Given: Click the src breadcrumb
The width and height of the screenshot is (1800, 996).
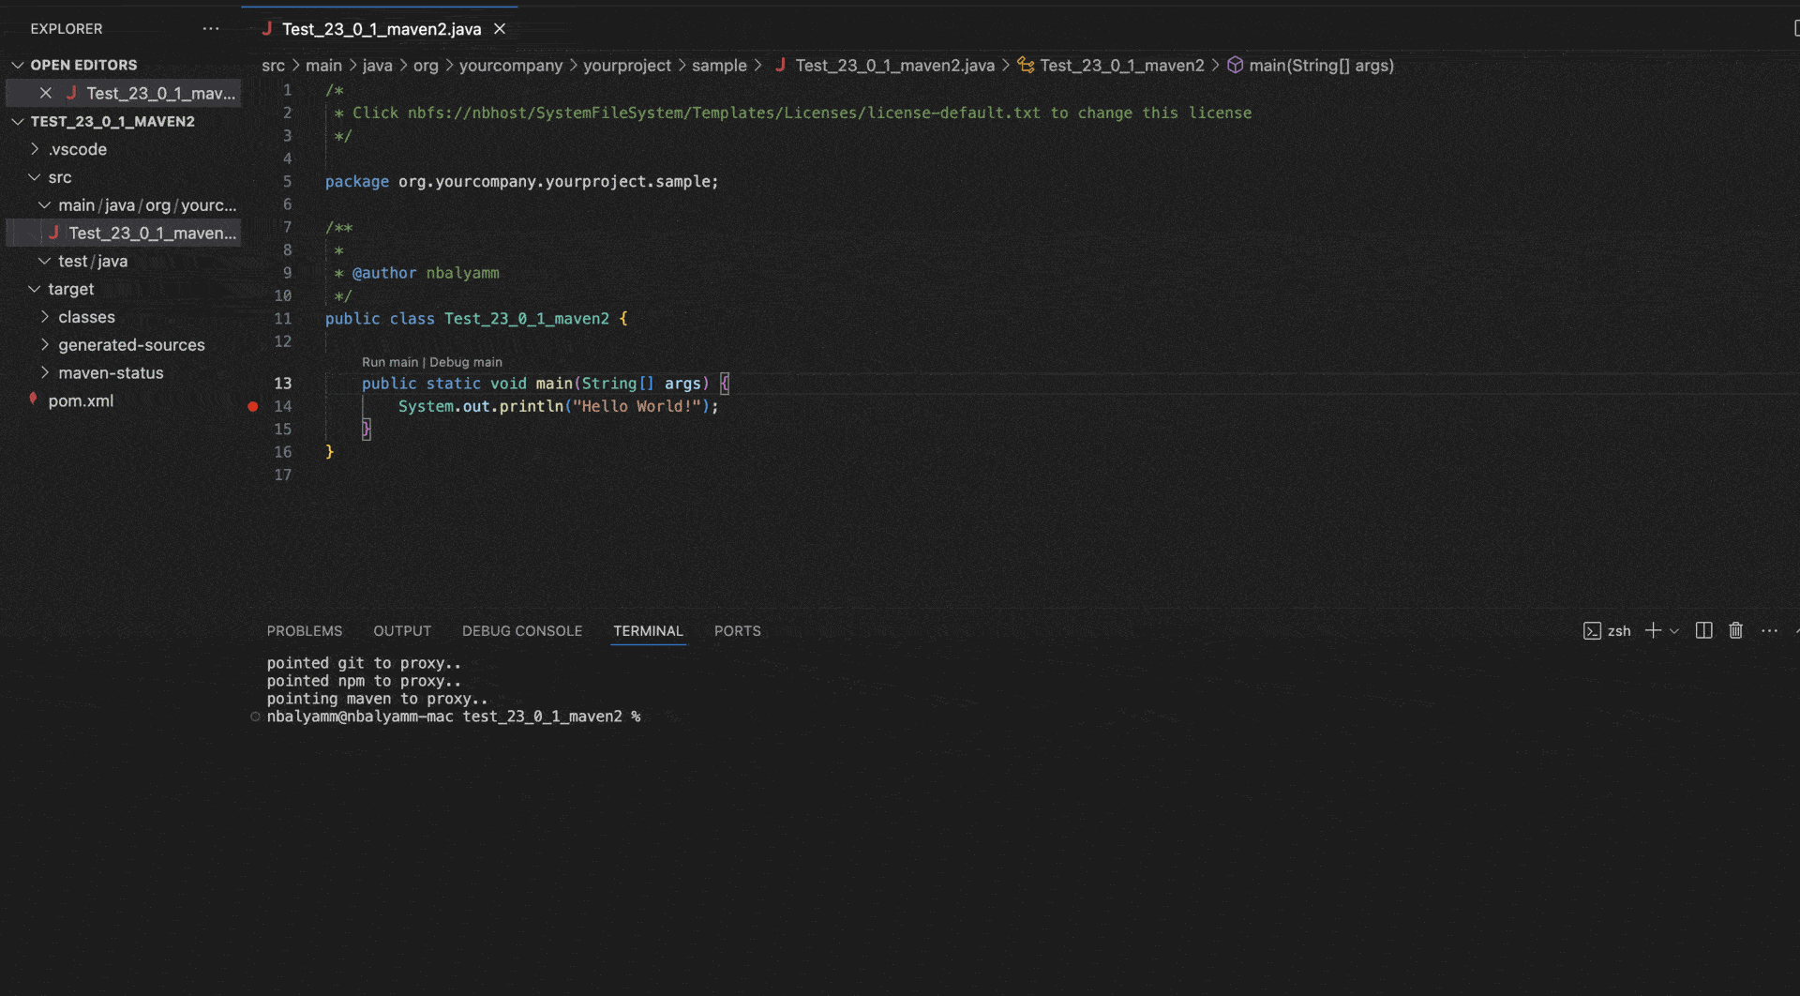Looking at the screenshot, I should [273, 65].
